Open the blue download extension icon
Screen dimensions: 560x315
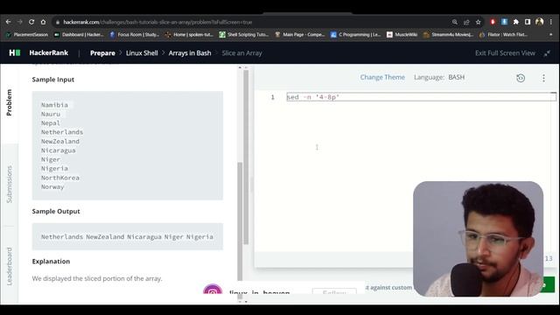click(x=504, y=22)
